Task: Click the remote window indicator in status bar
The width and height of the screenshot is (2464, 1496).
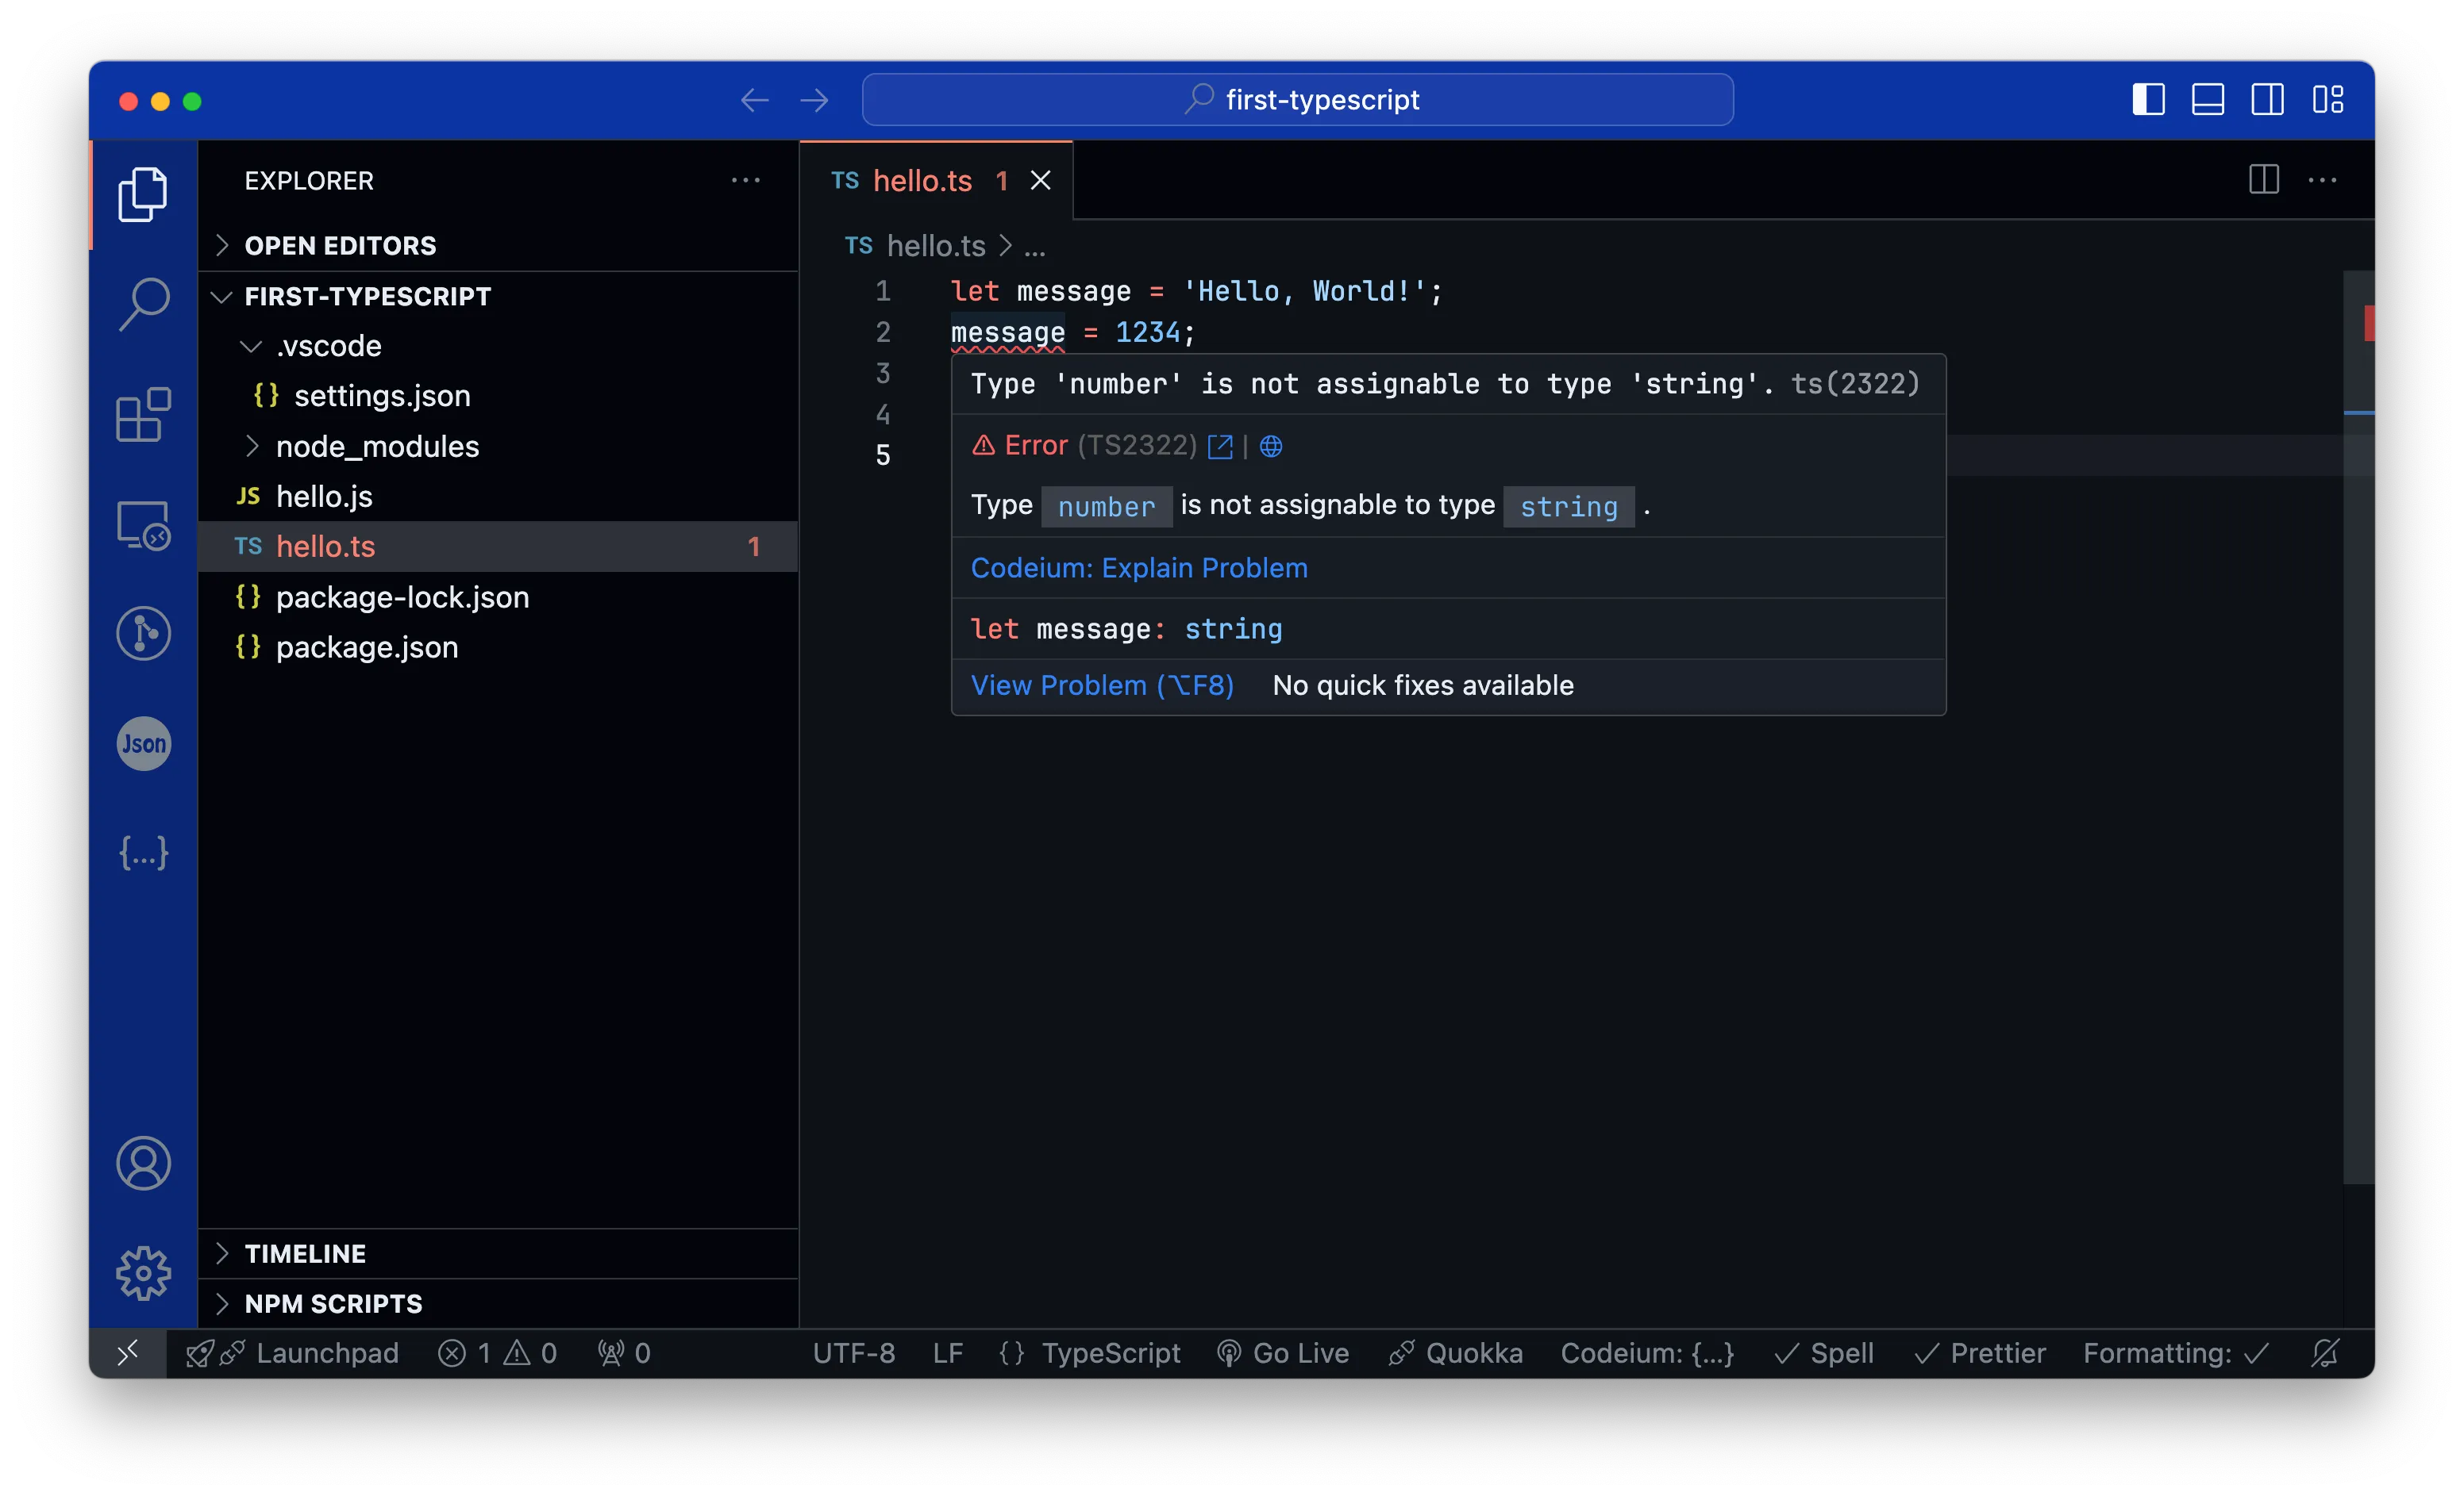Action: point(128,1353)
